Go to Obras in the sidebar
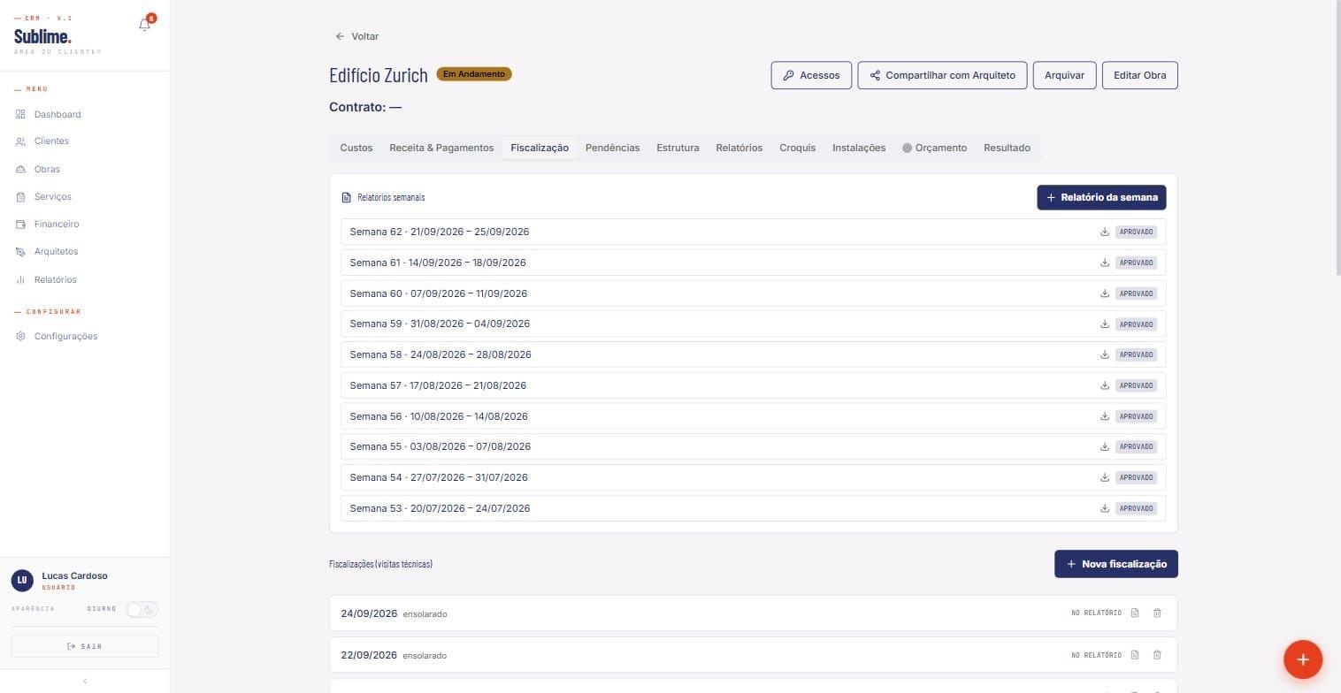1341x693 pixels. (x=47, y=169)
